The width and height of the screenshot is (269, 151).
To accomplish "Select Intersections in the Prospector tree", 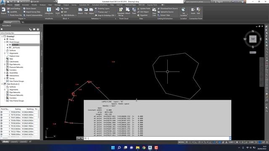I will pos(14,75).
